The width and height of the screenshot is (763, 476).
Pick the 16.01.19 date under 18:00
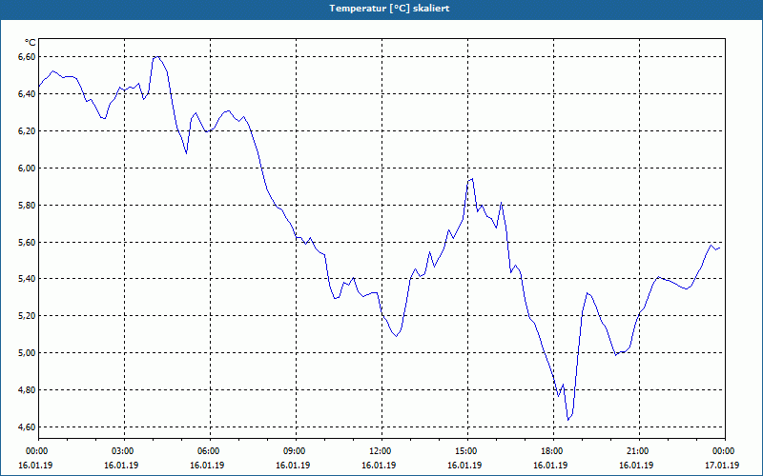click(550, 466)
